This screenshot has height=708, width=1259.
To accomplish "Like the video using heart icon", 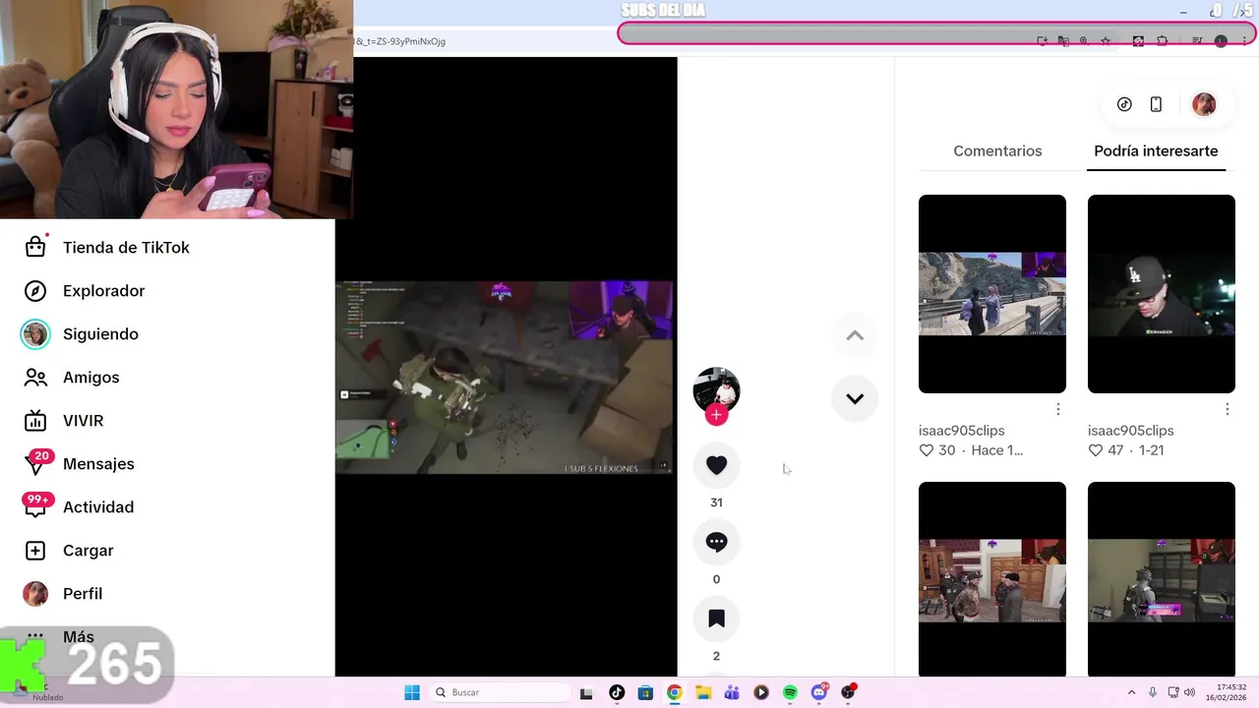I will click(x=716, y=465).
